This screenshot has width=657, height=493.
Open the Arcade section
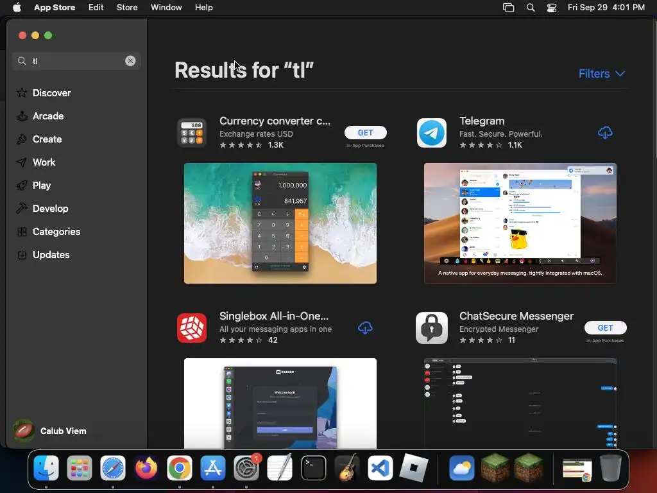coord(40,116)
